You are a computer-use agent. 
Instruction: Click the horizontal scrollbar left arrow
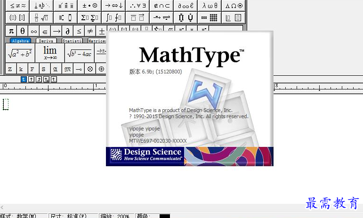click(x=2, y=207)
